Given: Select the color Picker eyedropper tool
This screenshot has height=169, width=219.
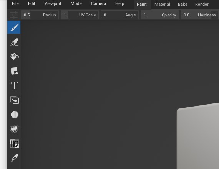Looking at the screenshot, I should pyautogui.click(x=15, y=158).
